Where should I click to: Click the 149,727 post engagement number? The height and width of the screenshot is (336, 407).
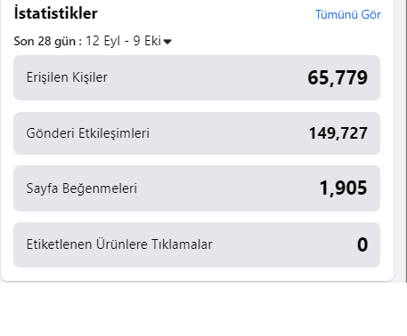pos(338,133)
